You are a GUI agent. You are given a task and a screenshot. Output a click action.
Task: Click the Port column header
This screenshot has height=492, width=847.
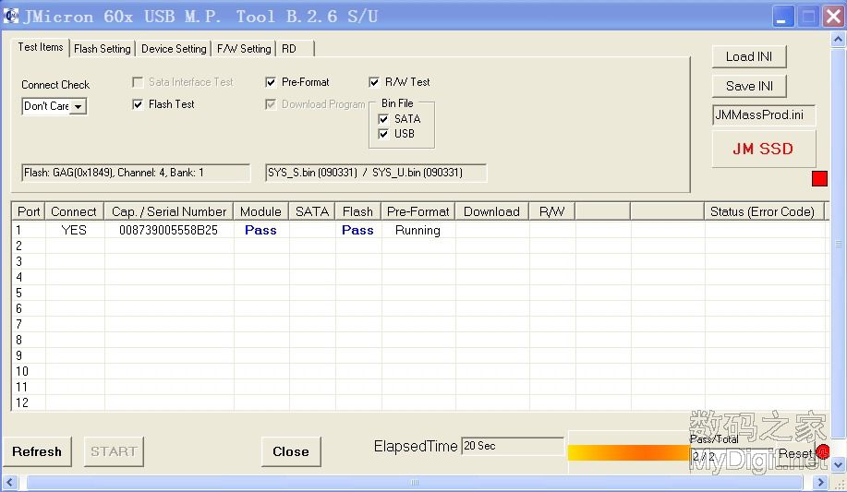coord(29,211)
